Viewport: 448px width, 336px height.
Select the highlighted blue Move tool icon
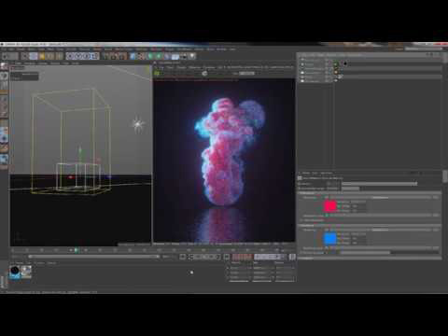click(34, 56)
